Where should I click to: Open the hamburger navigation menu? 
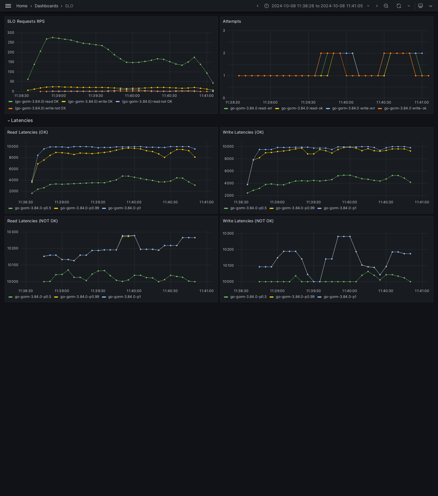[8, 6]
